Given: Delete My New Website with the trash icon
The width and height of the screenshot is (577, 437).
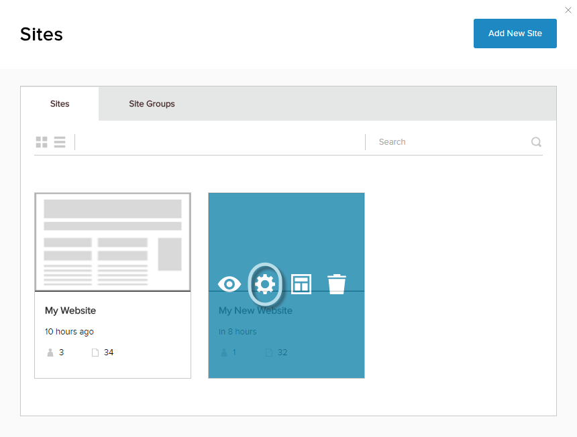Looking at the screenshot, I should pos(337,284).
